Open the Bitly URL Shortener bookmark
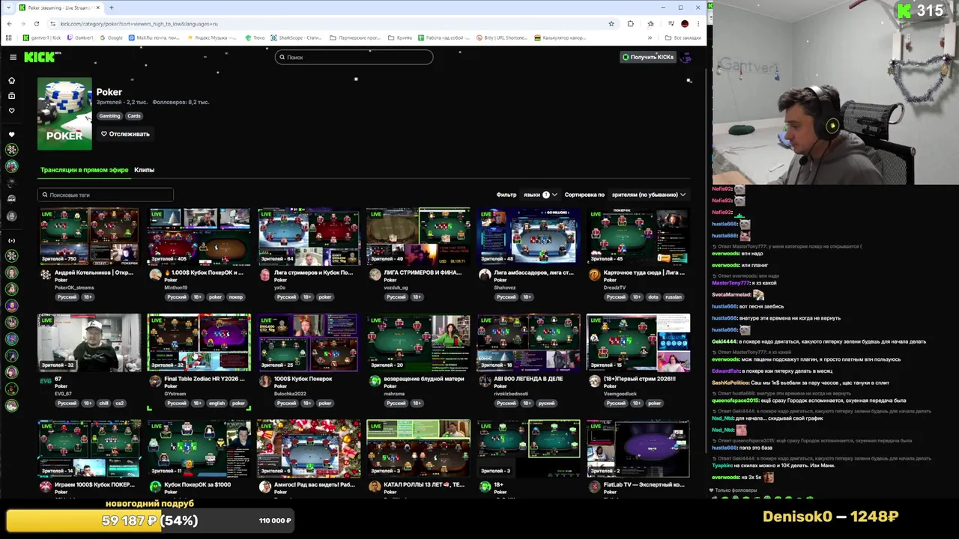Viewport: 959px width, 539px height. pos(502,37)
